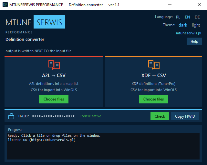Select the HWID code text

click(x=53, y=116)
